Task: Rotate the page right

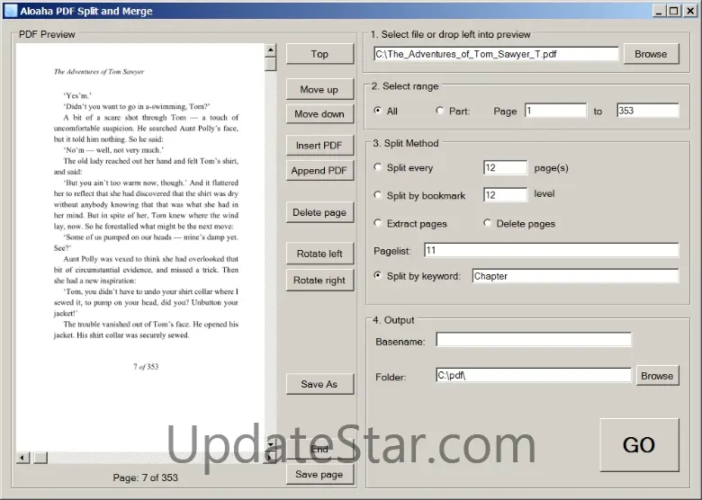Action: click(319, 280)
